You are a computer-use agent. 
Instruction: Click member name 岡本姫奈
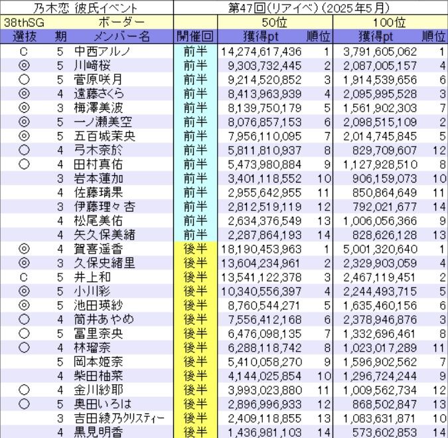pyautogui.click(x=98, y=362)
